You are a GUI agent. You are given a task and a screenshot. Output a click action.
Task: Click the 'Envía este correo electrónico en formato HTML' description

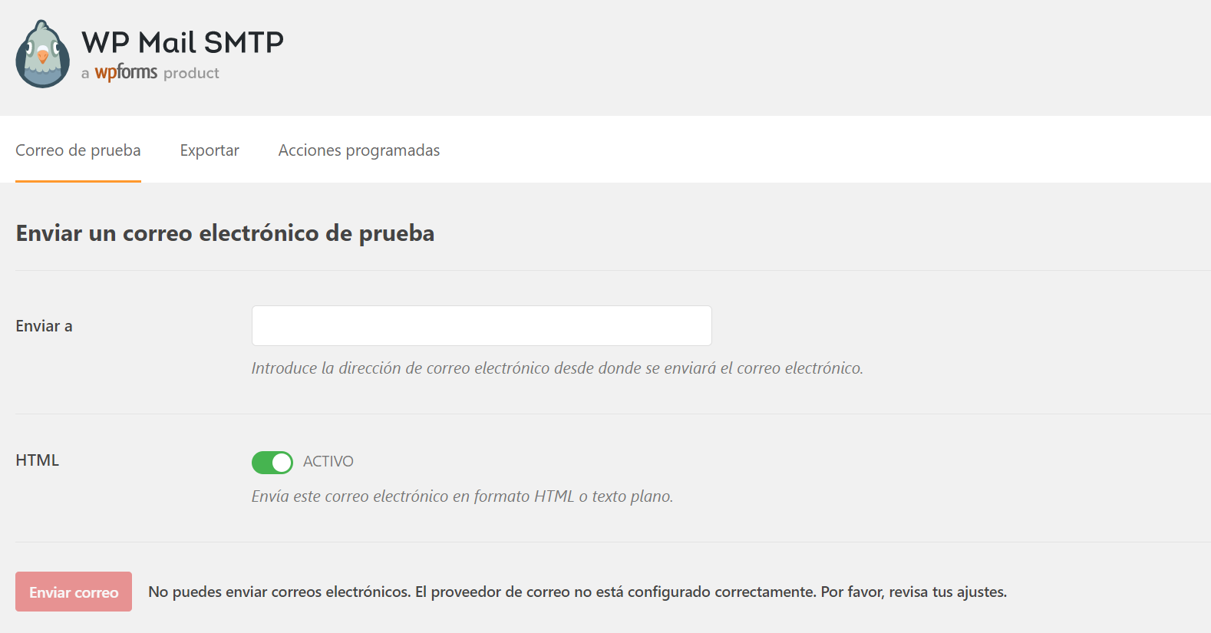coord(462,496)
